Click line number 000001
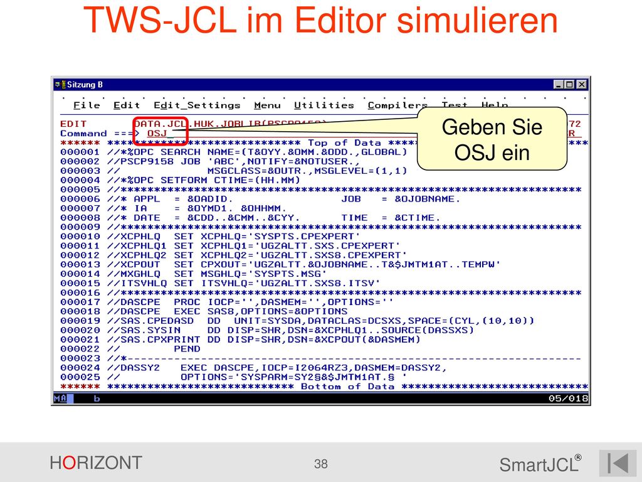Screen dimensions: 642x482 click(80, 152)
